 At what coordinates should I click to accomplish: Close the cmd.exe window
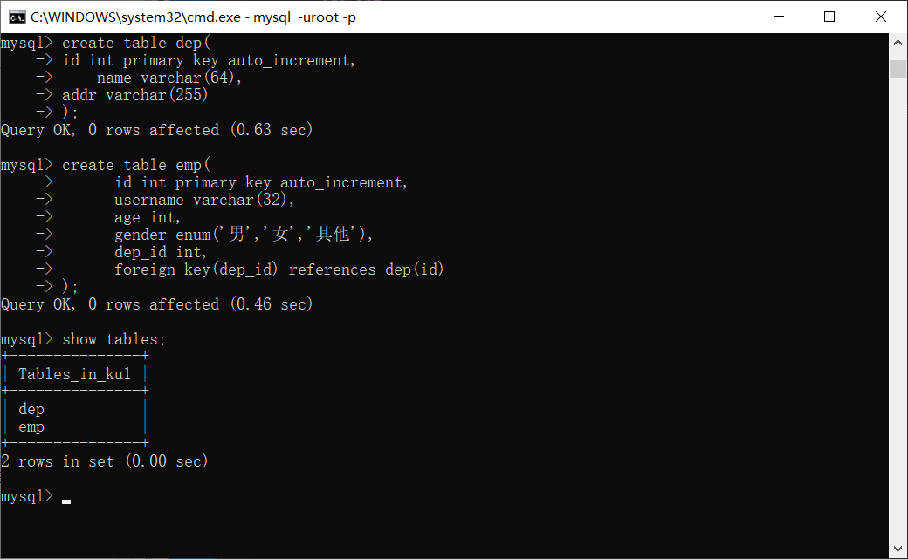coord(881,17)
